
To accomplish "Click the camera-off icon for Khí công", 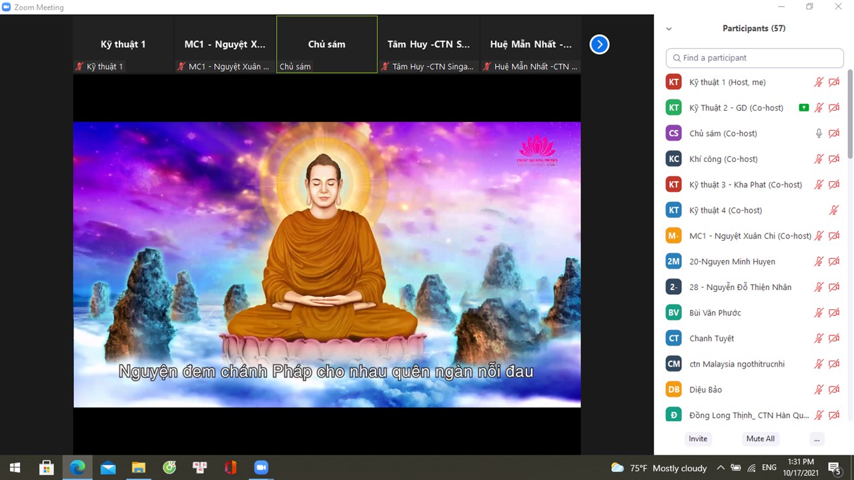I will (834, 159).
